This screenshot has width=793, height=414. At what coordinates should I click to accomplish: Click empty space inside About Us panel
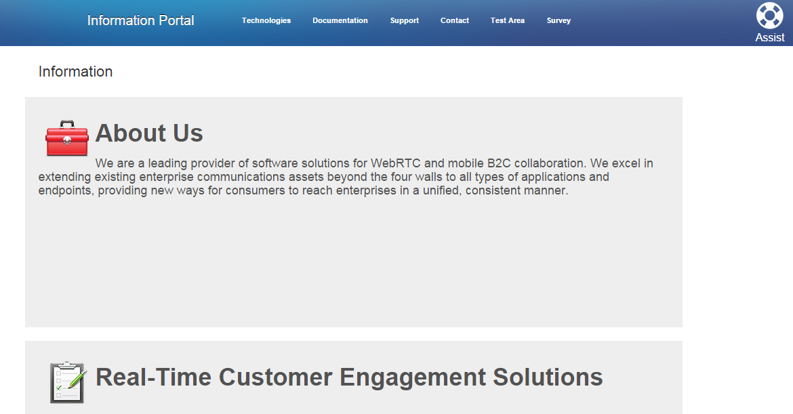(x=354, y=263)
